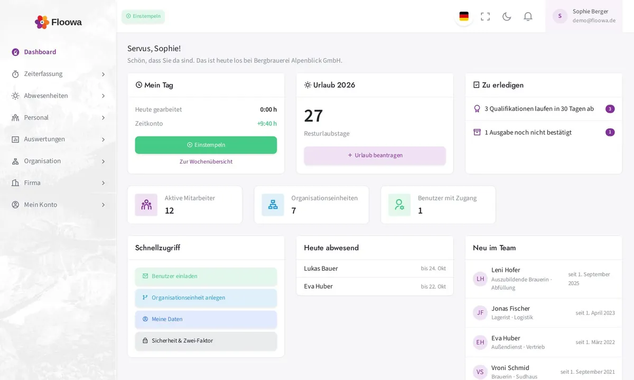The width and height of the screenshot is (634, 380).
Task: Open Meine Daten shortcut
Action: [x=206, y=319]
